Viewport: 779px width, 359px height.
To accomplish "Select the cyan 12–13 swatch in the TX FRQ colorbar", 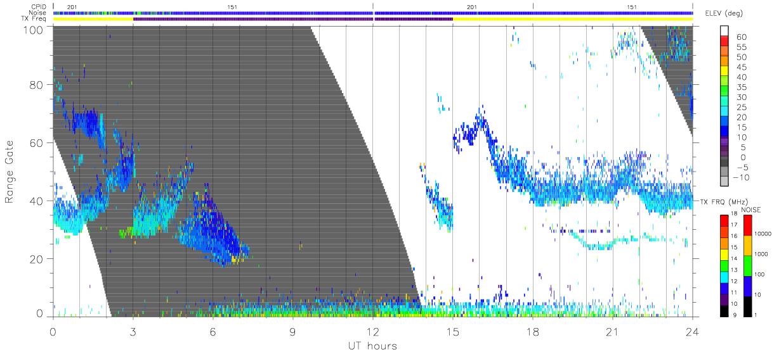I will (724, 276).
